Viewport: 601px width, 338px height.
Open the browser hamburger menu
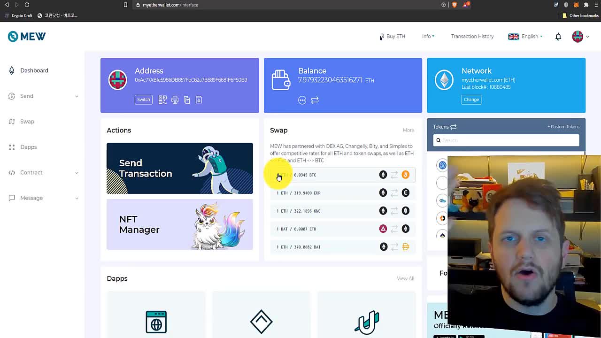click(595, 5)
